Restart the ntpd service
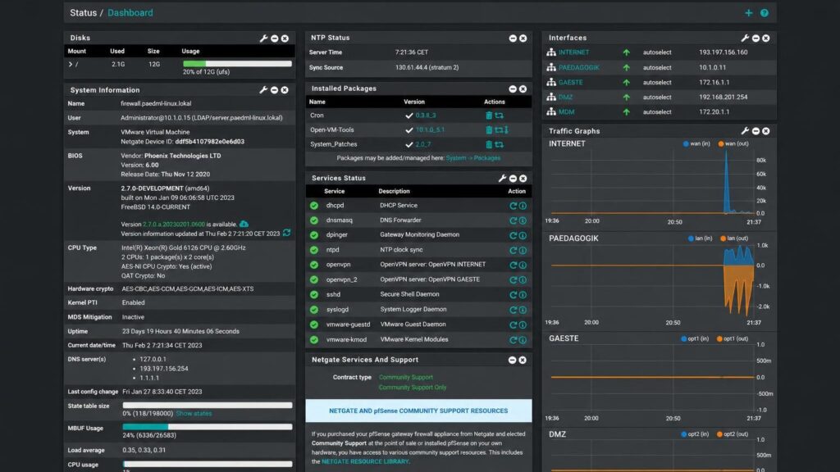 pos(514,251)
